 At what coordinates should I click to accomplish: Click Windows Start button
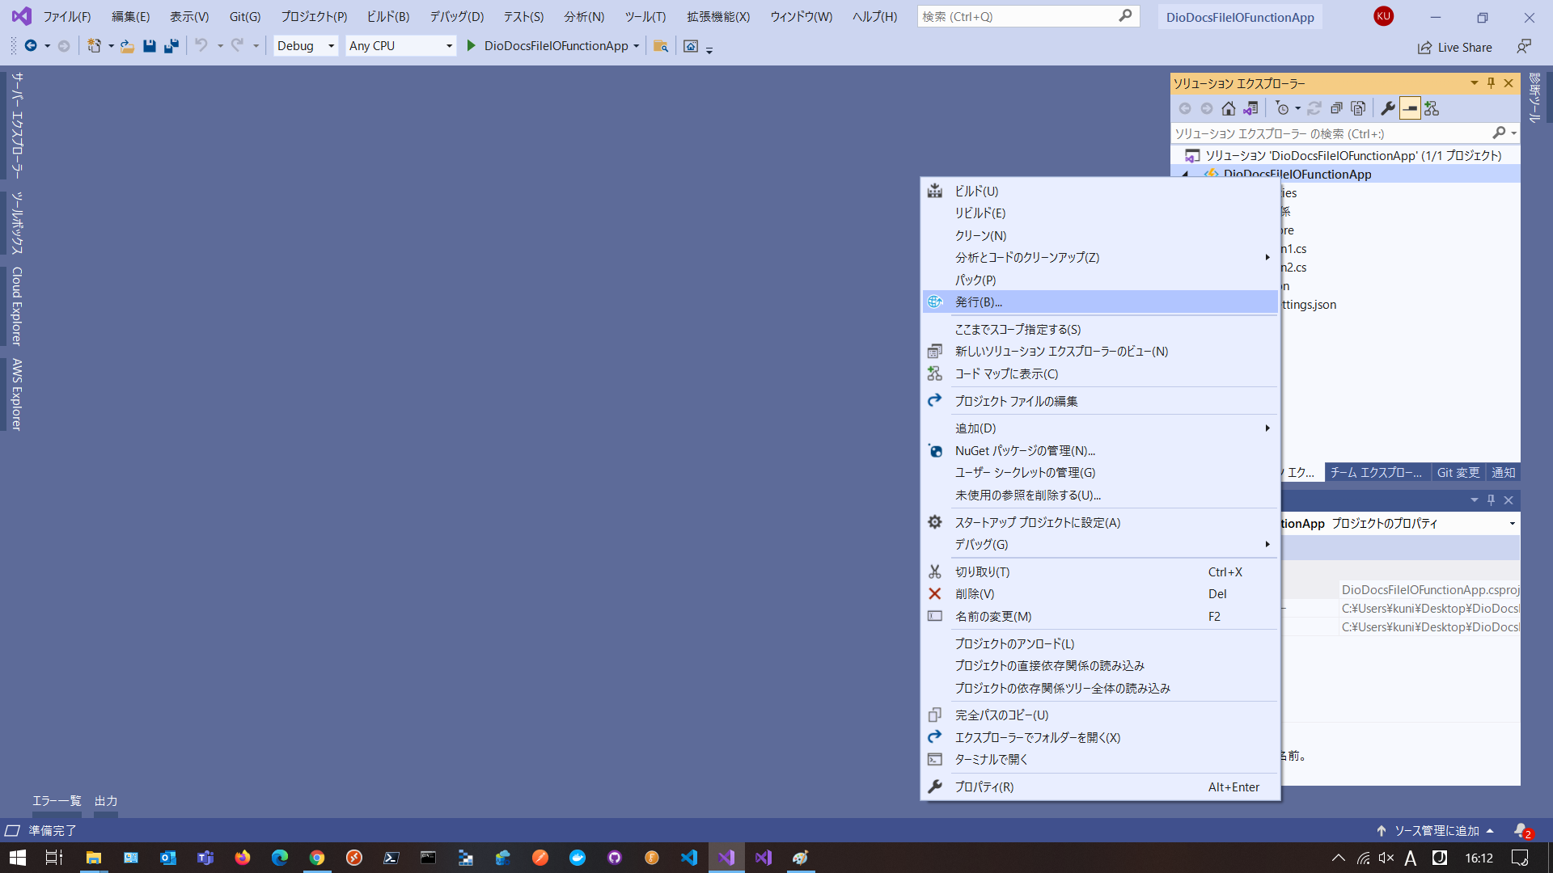pos(18,858)
